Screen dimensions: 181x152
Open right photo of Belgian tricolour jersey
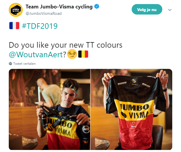point(131,109)
